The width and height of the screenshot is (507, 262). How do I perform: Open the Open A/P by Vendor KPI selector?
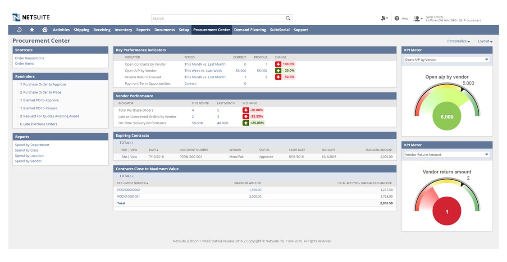[447, 60]
